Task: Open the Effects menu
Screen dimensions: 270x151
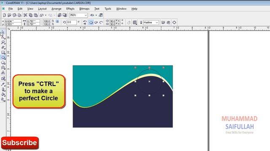Action: pyautogui.click(x=70, y=8)
